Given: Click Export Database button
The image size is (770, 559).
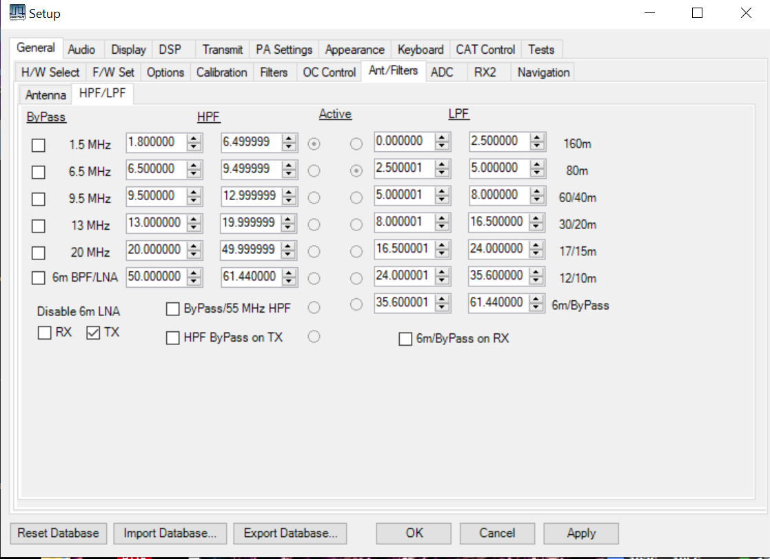Looking at the screenshot, I should pos(290,533).
